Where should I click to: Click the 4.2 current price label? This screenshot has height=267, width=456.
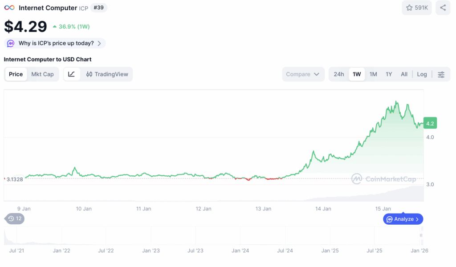(430, 123)
